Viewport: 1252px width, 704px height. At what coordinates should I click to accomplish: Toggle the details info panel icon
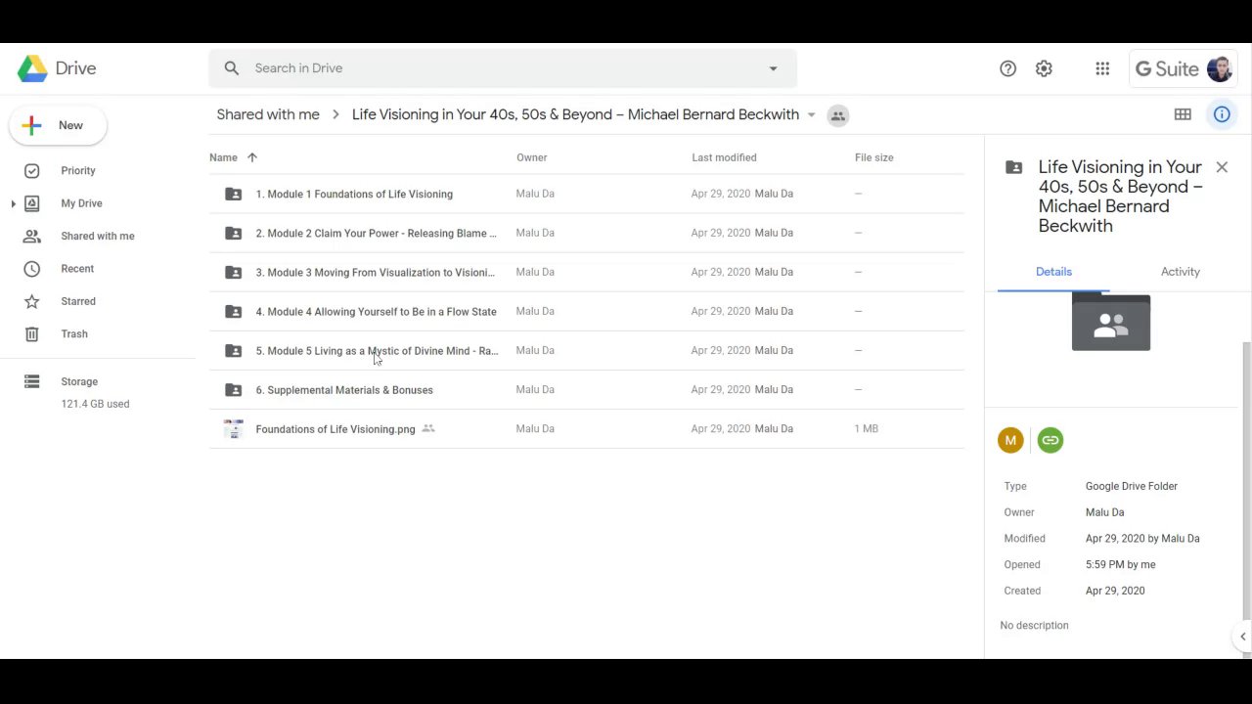1222,114
